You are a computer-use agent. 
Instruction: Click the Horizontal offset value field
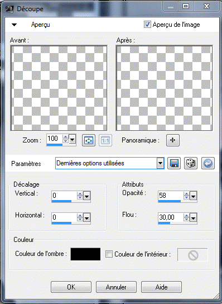point(64,217)
